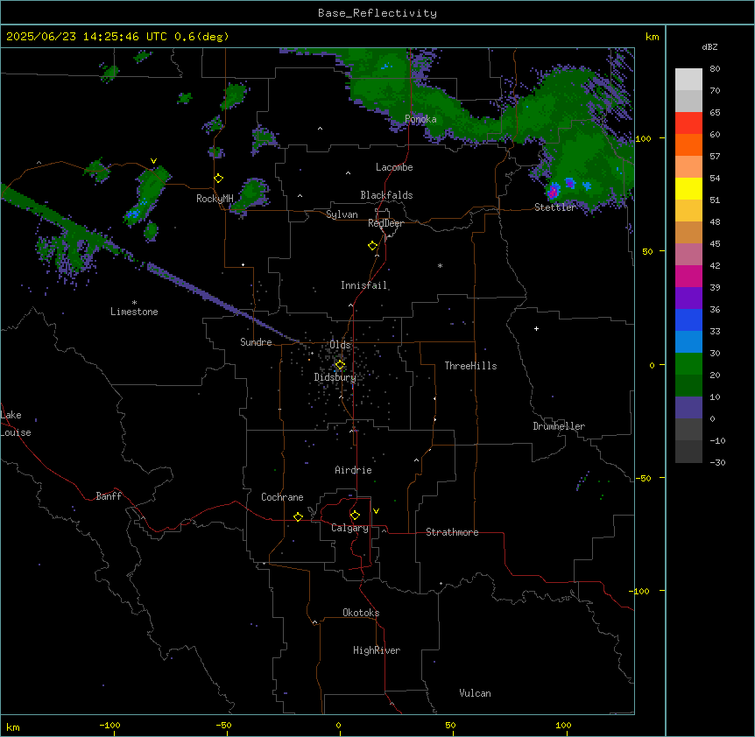Image resolution: width=755 pixels, height=737 pixels.
Task: Click the Stettler label
Action: pyautogui.click(x=554, y=207)
